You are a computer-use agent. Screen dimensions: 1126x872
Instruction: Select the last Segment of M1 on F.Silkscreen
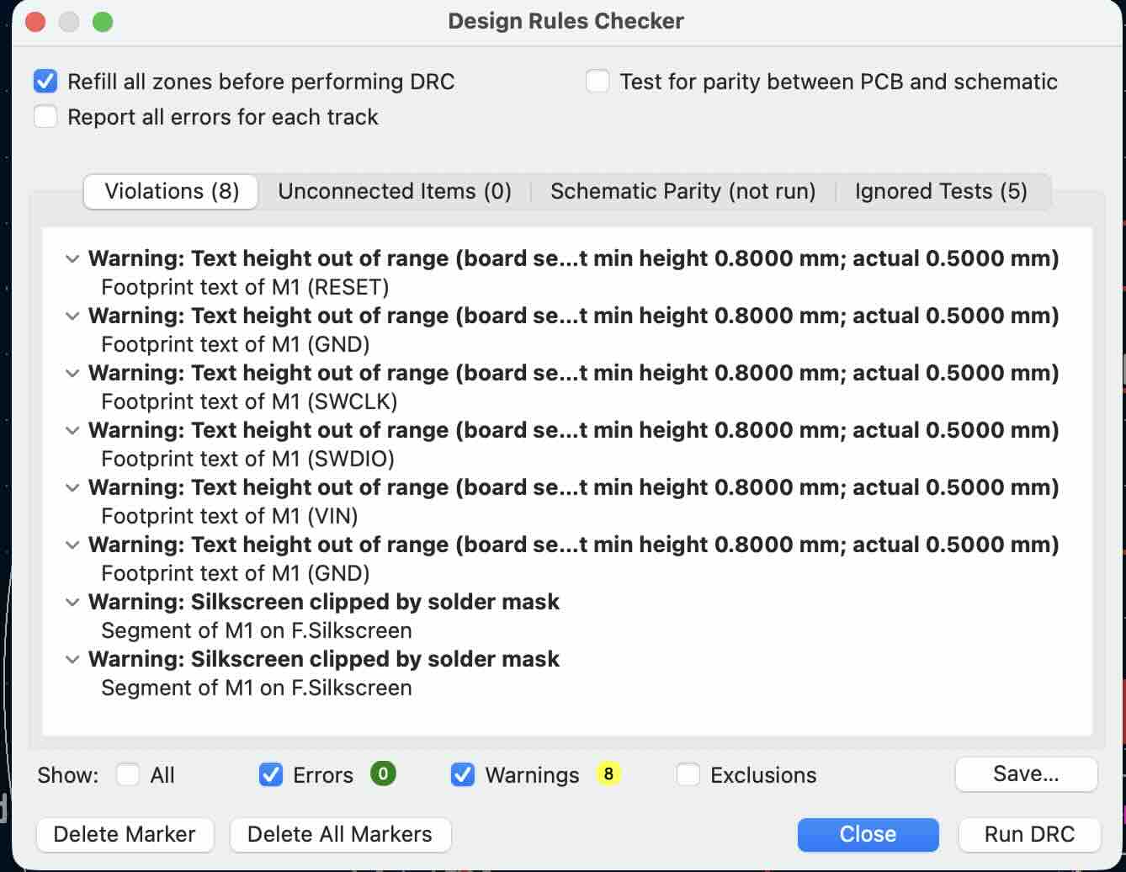(x=256, y=688)
